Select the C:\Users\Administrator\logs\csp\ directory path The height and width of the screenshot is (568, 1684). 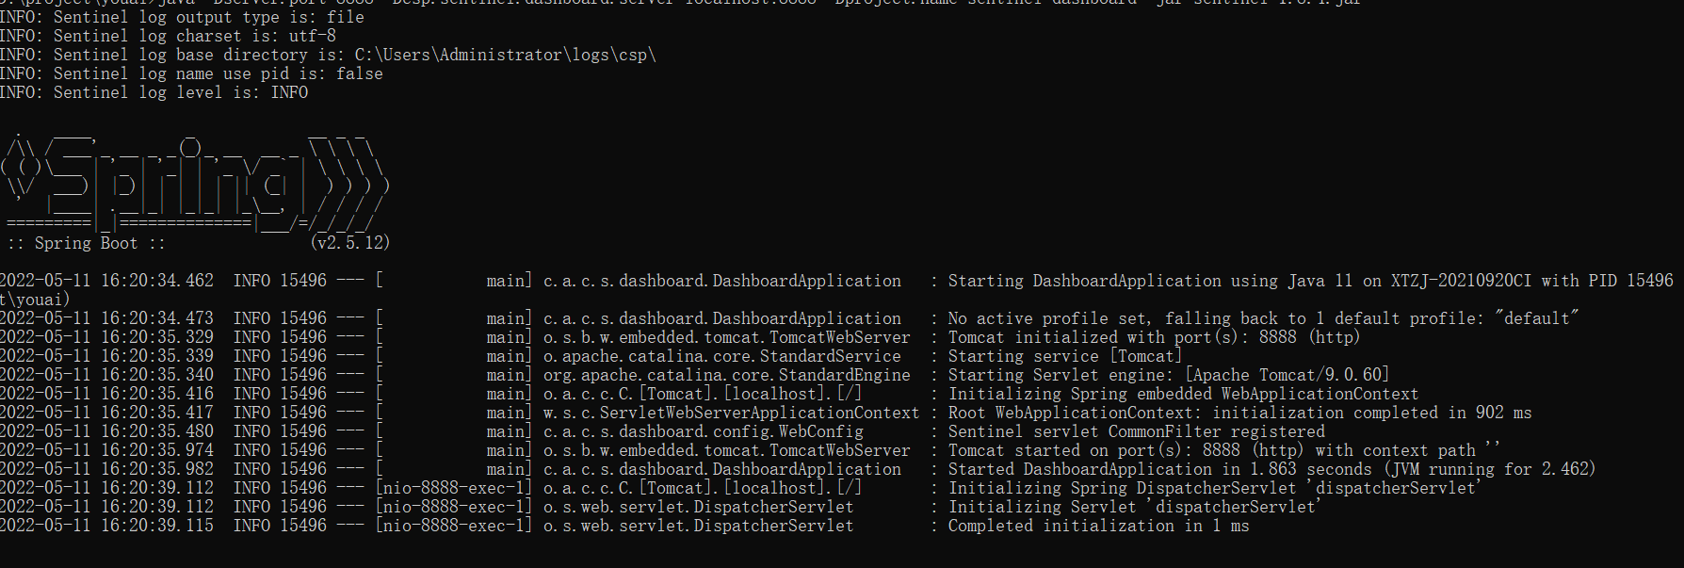click(505, 55)
